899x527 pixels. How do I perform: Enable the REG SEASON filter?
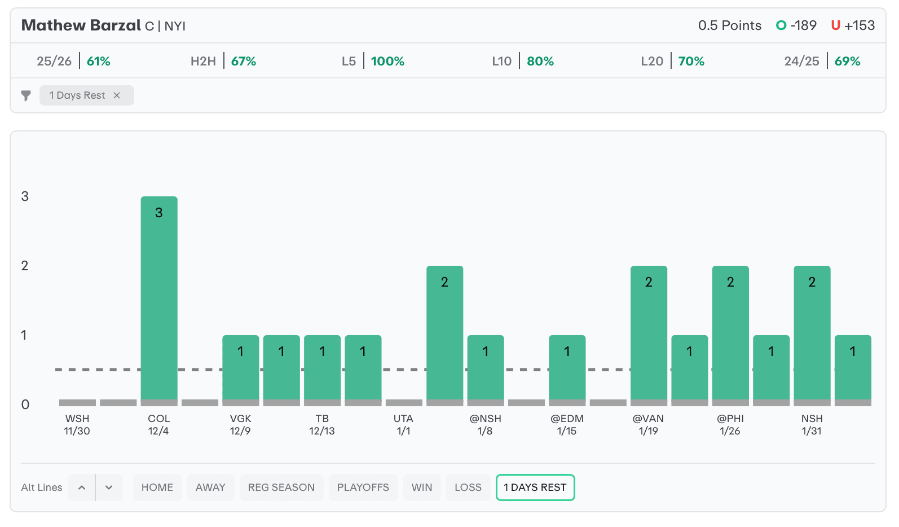281,488
